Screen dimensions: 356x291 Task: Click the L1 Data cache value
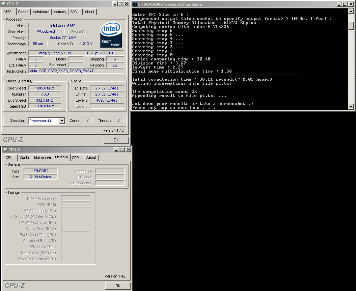(107, 88)
